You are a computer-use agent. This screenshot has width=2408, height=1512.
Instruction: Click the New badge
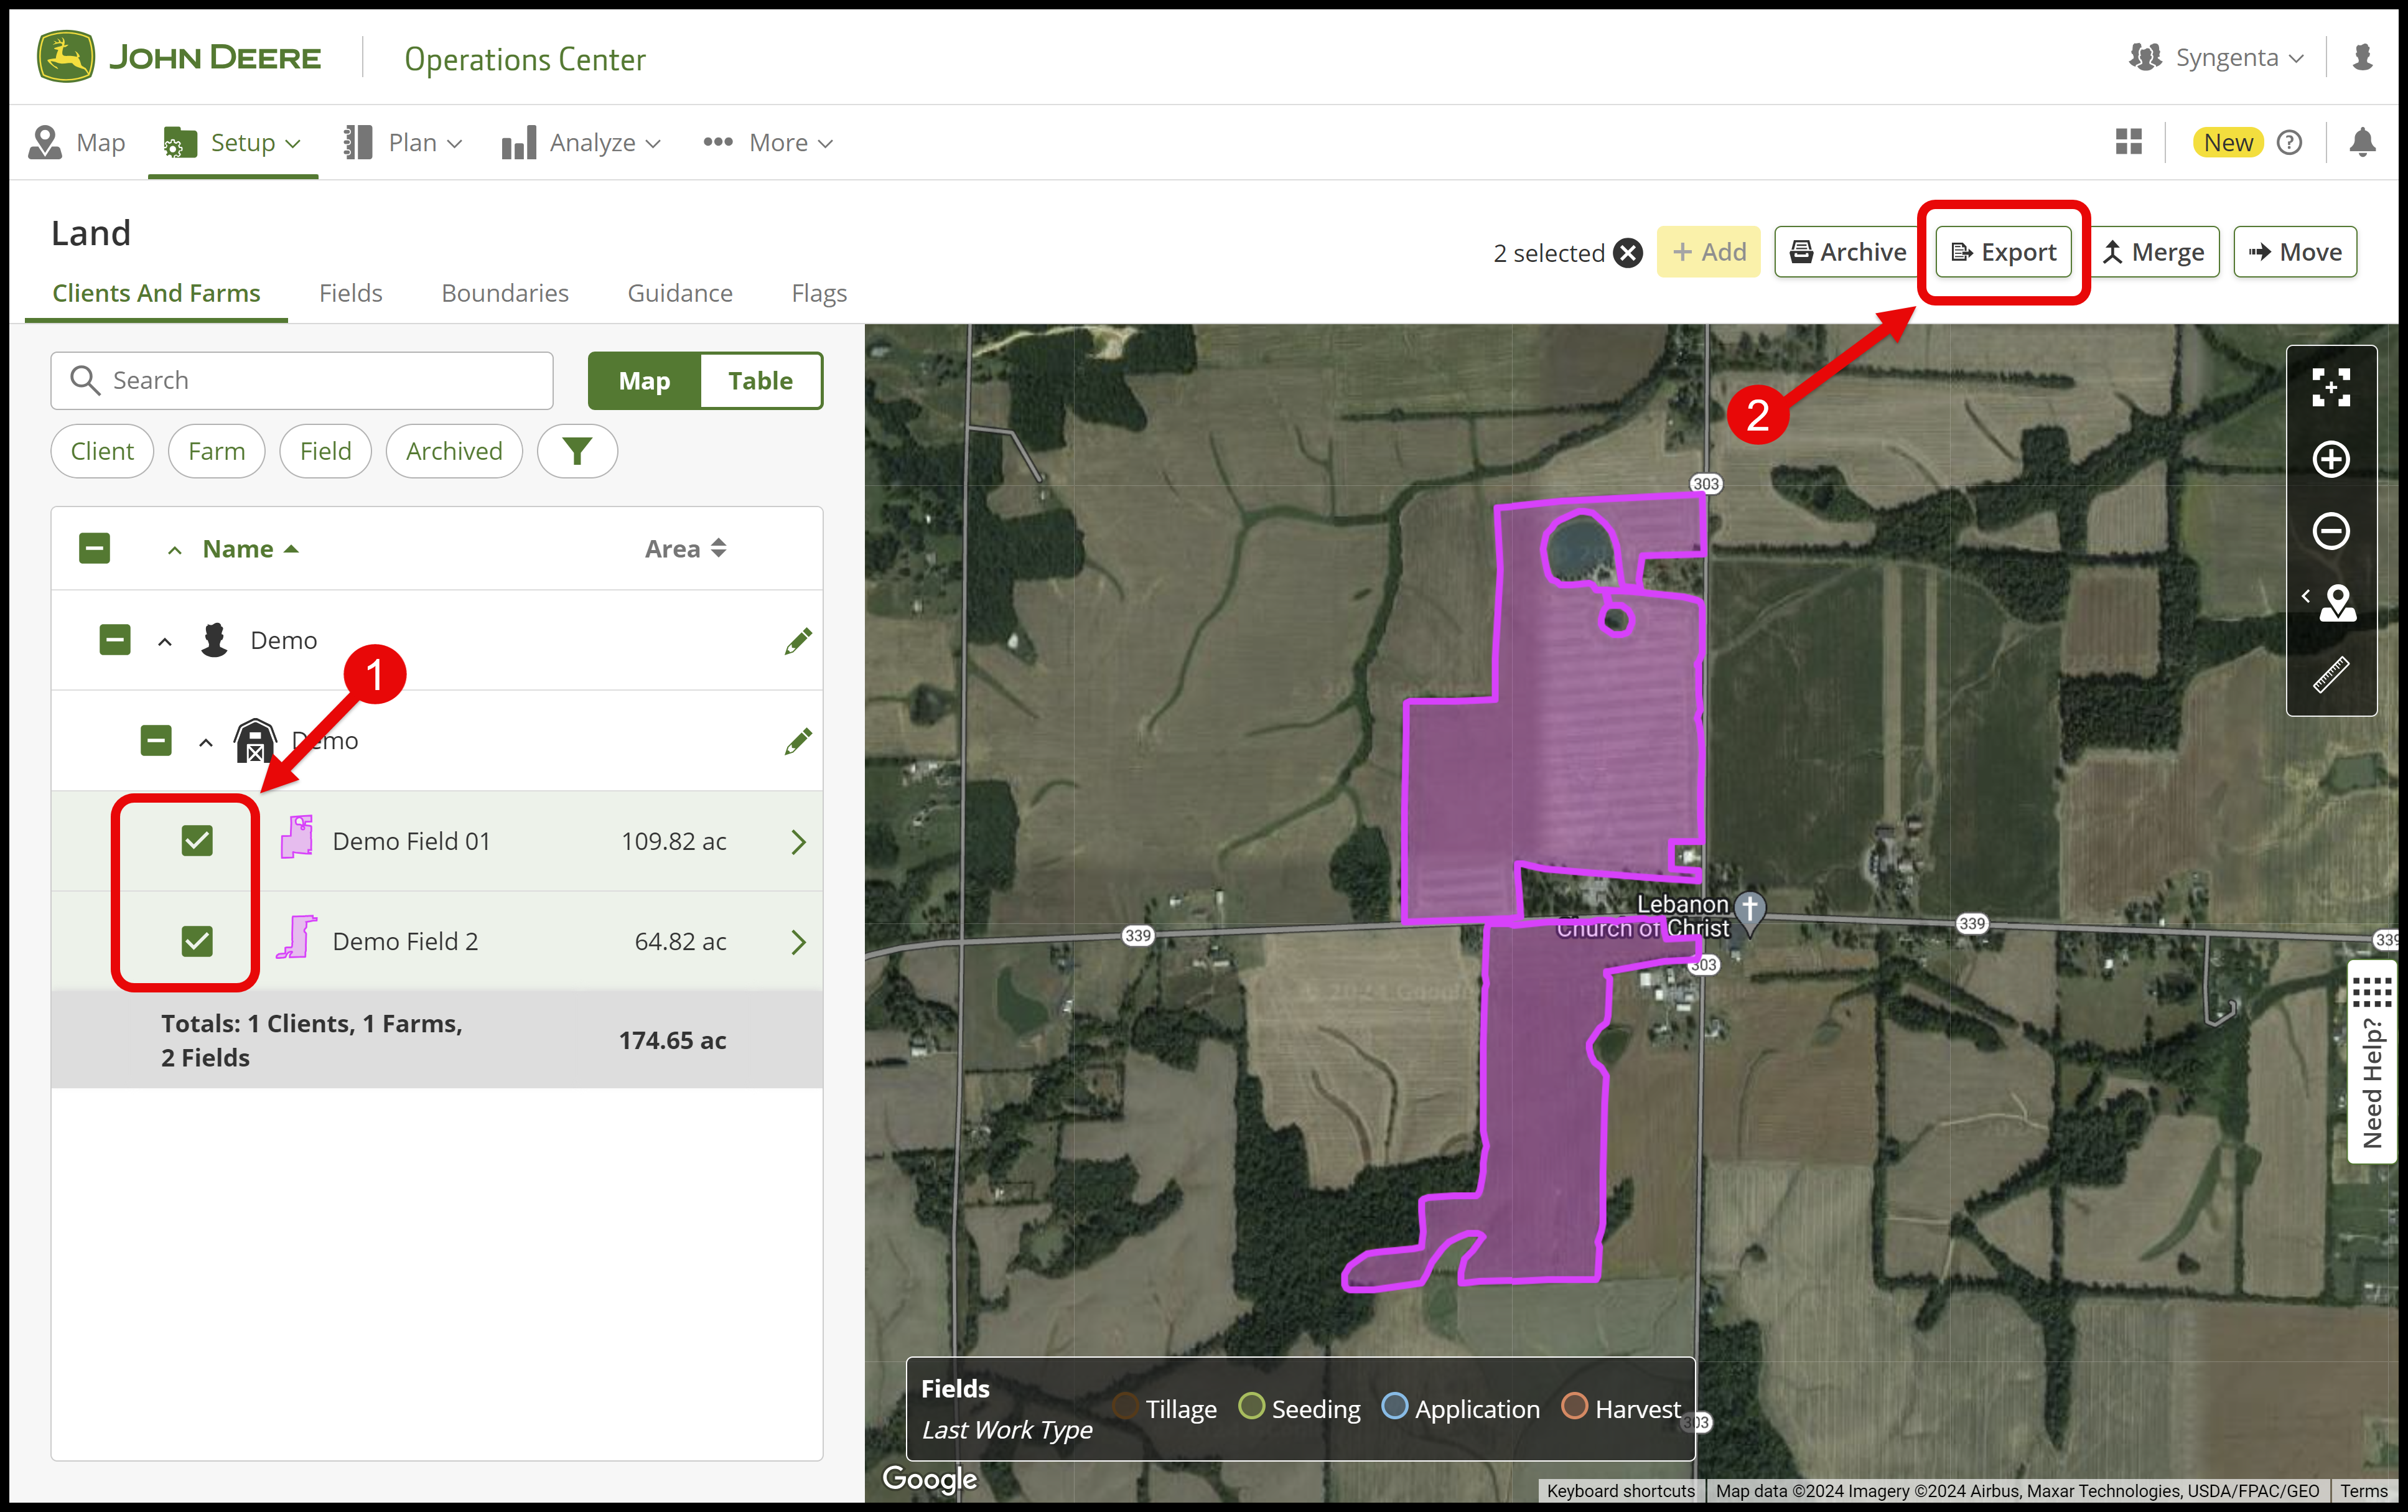(x=2227, y=142)
